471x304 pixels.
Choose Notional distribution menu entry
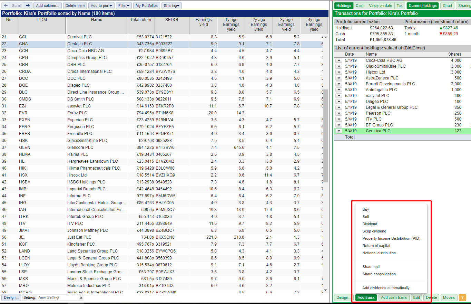click(379, 253)
